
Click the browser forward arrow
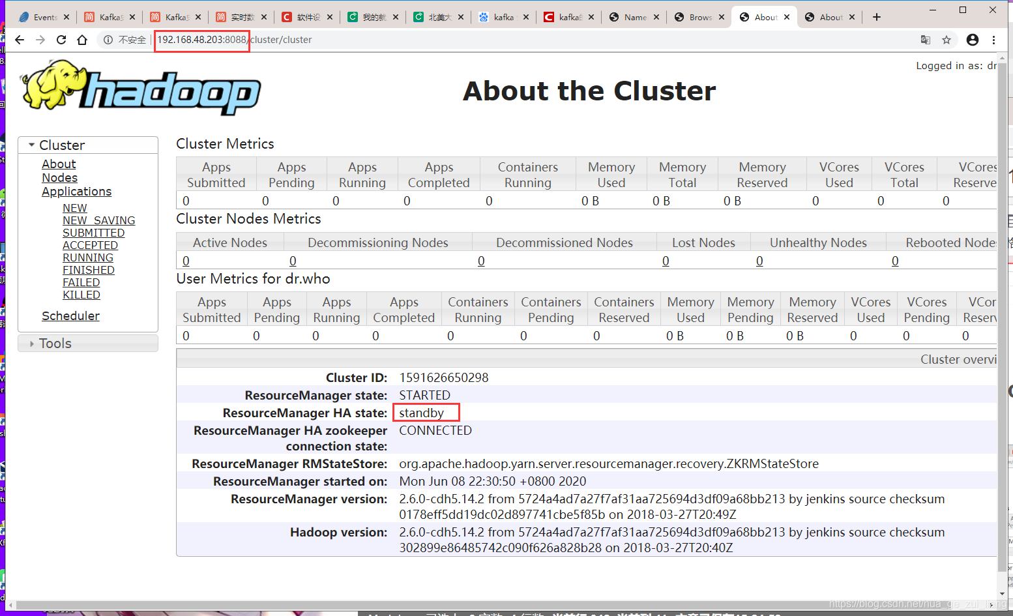(40, 40)
